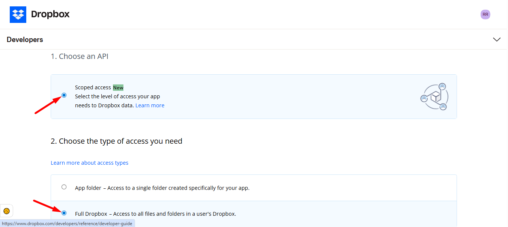Select the App folder radio button
508x227 pixels.
(64, 186)
